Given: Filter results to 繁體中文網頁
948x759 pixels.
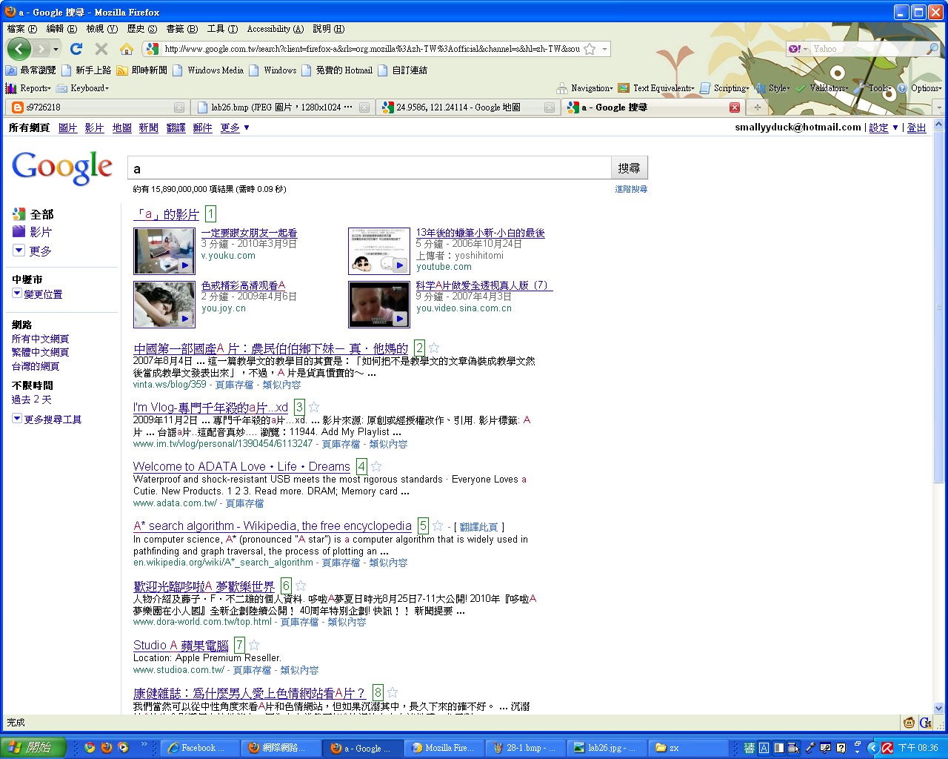Looking at the screenshot, I should [40, 352].
